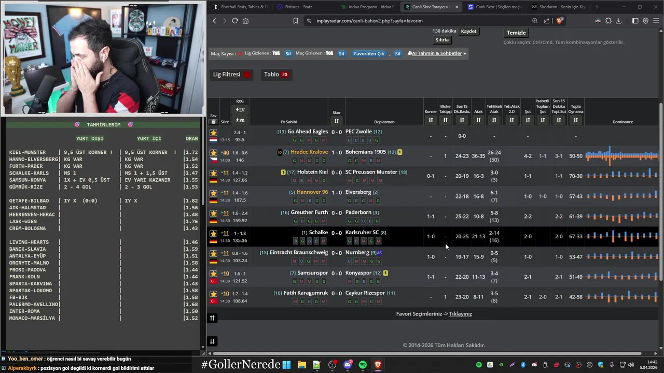This screenshot has width=664, height=373.
Task: Sort by Topla Oynama column
Action: [575, 120]
